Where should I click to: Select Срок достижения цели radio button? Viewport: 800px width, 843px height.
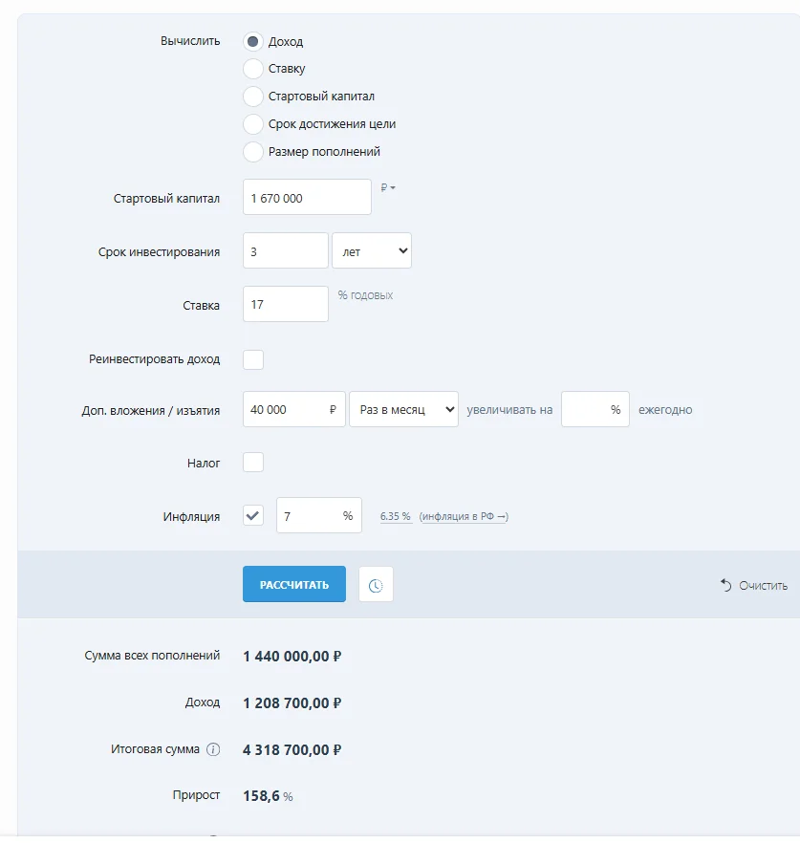tap(253, 124)
